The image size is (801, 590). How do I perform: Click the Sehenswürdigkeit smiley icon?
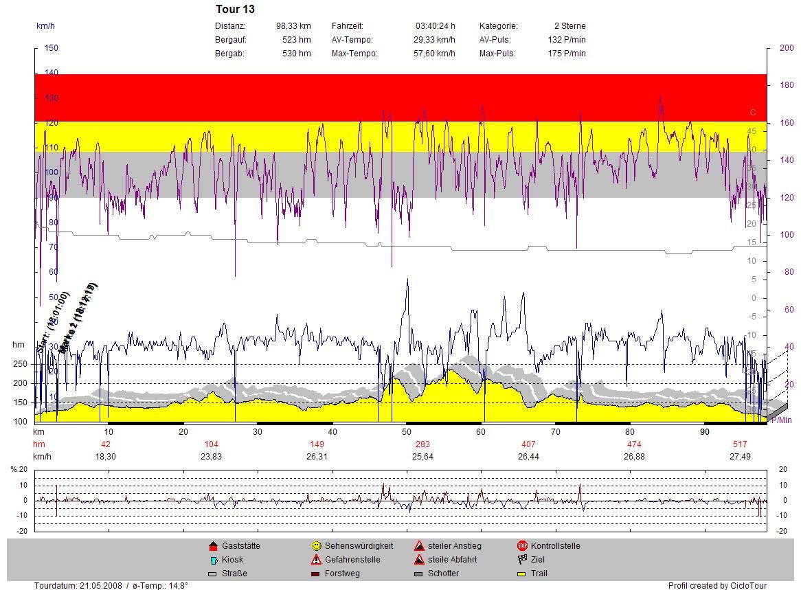tap(315, 546)
